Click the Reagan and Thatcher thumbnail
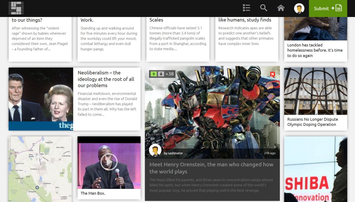The image size is (355, 202). [41, 99]
